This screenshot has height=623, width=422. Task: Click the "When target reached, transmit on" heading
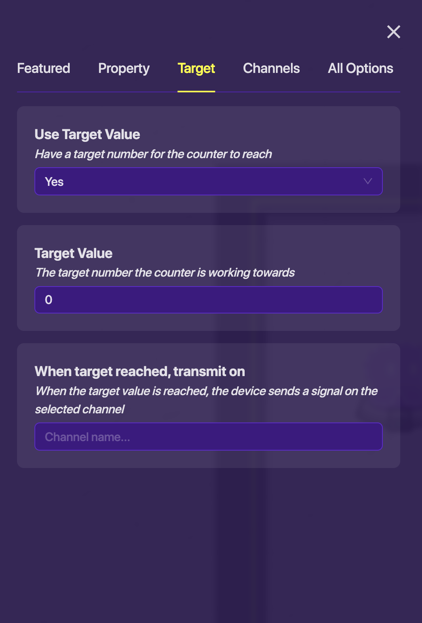click(x=140, y=371)
